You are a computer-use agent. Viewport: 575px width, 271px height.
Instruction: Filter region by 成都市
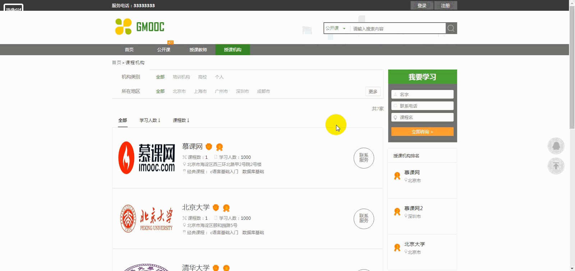tap(263, 91)
